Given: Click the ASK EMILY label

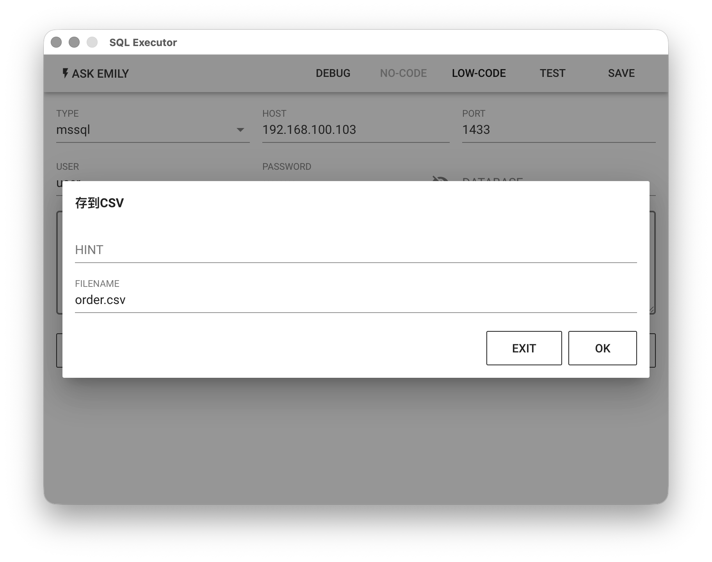Looking at the screenshot, I should 100,73.
